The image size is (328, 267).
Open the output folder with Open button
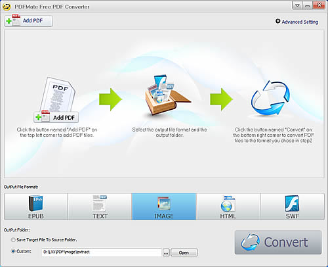point(184,253)
